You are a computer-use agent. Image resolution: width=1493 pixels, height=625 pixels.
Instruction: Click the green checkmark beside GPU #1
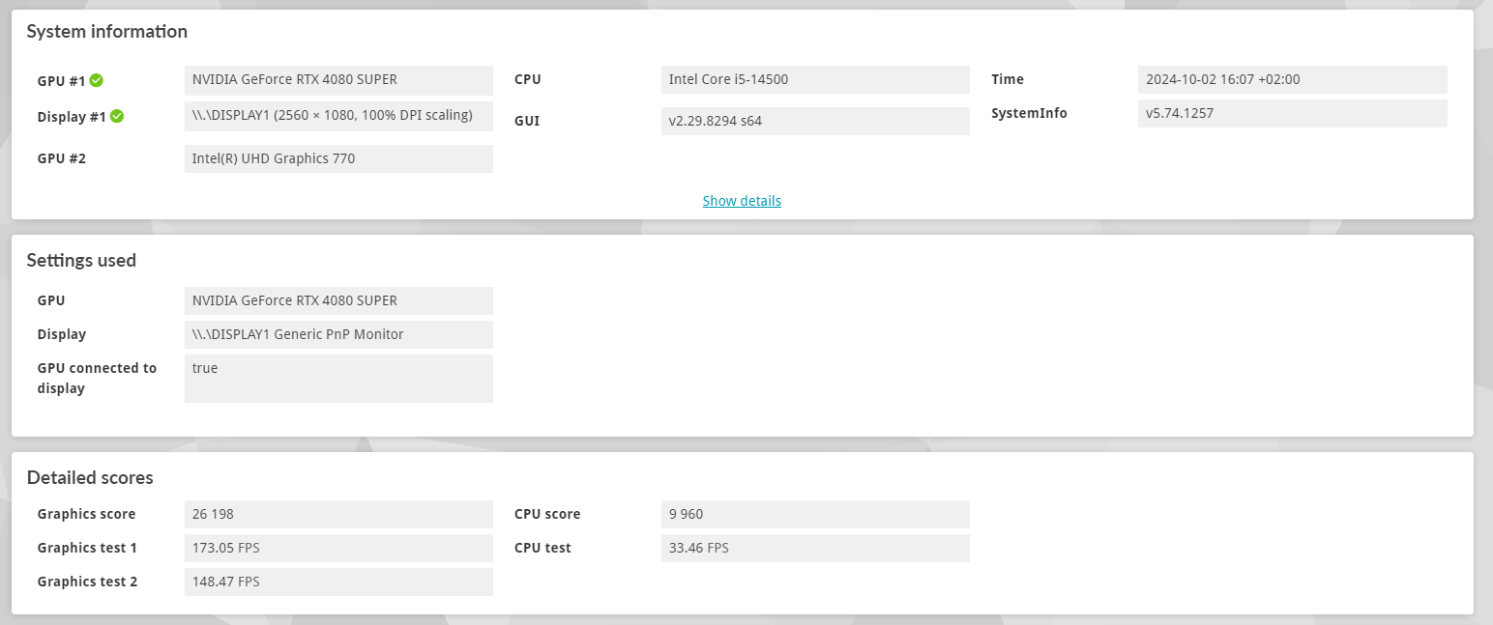[97, 81]
